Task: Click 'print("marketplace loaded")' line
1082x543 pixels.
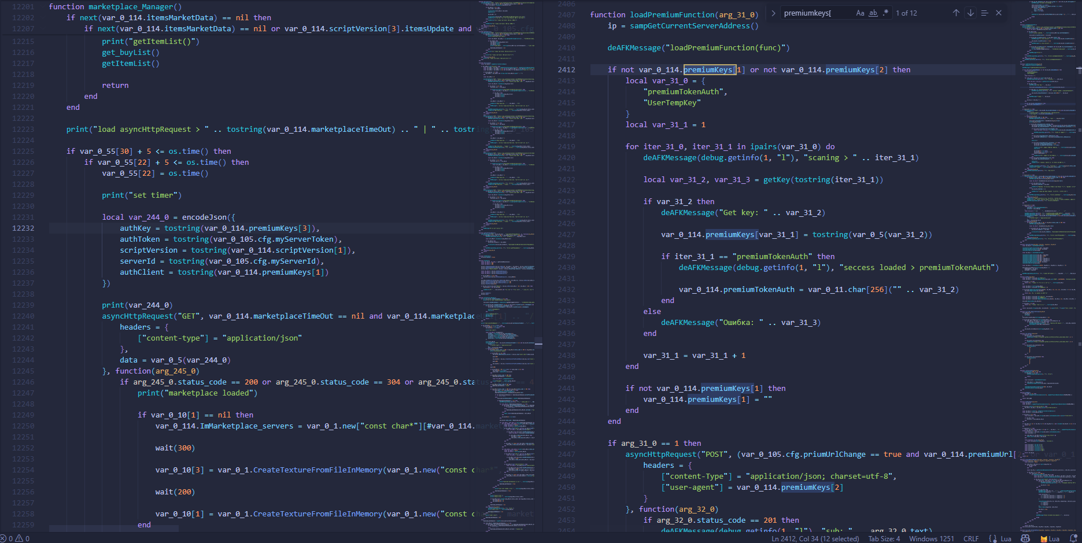Action: click(197, 393)
